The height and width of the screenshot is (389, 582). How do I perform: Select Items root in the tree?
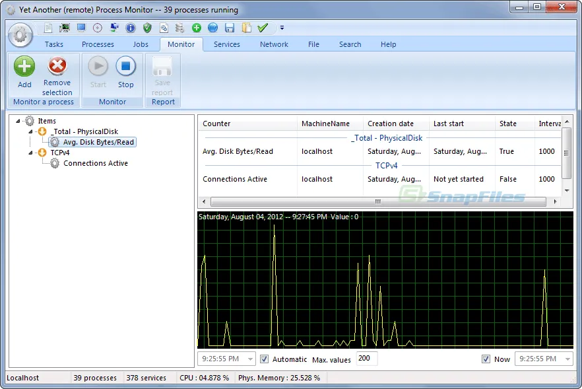click(x=47, y=121)
